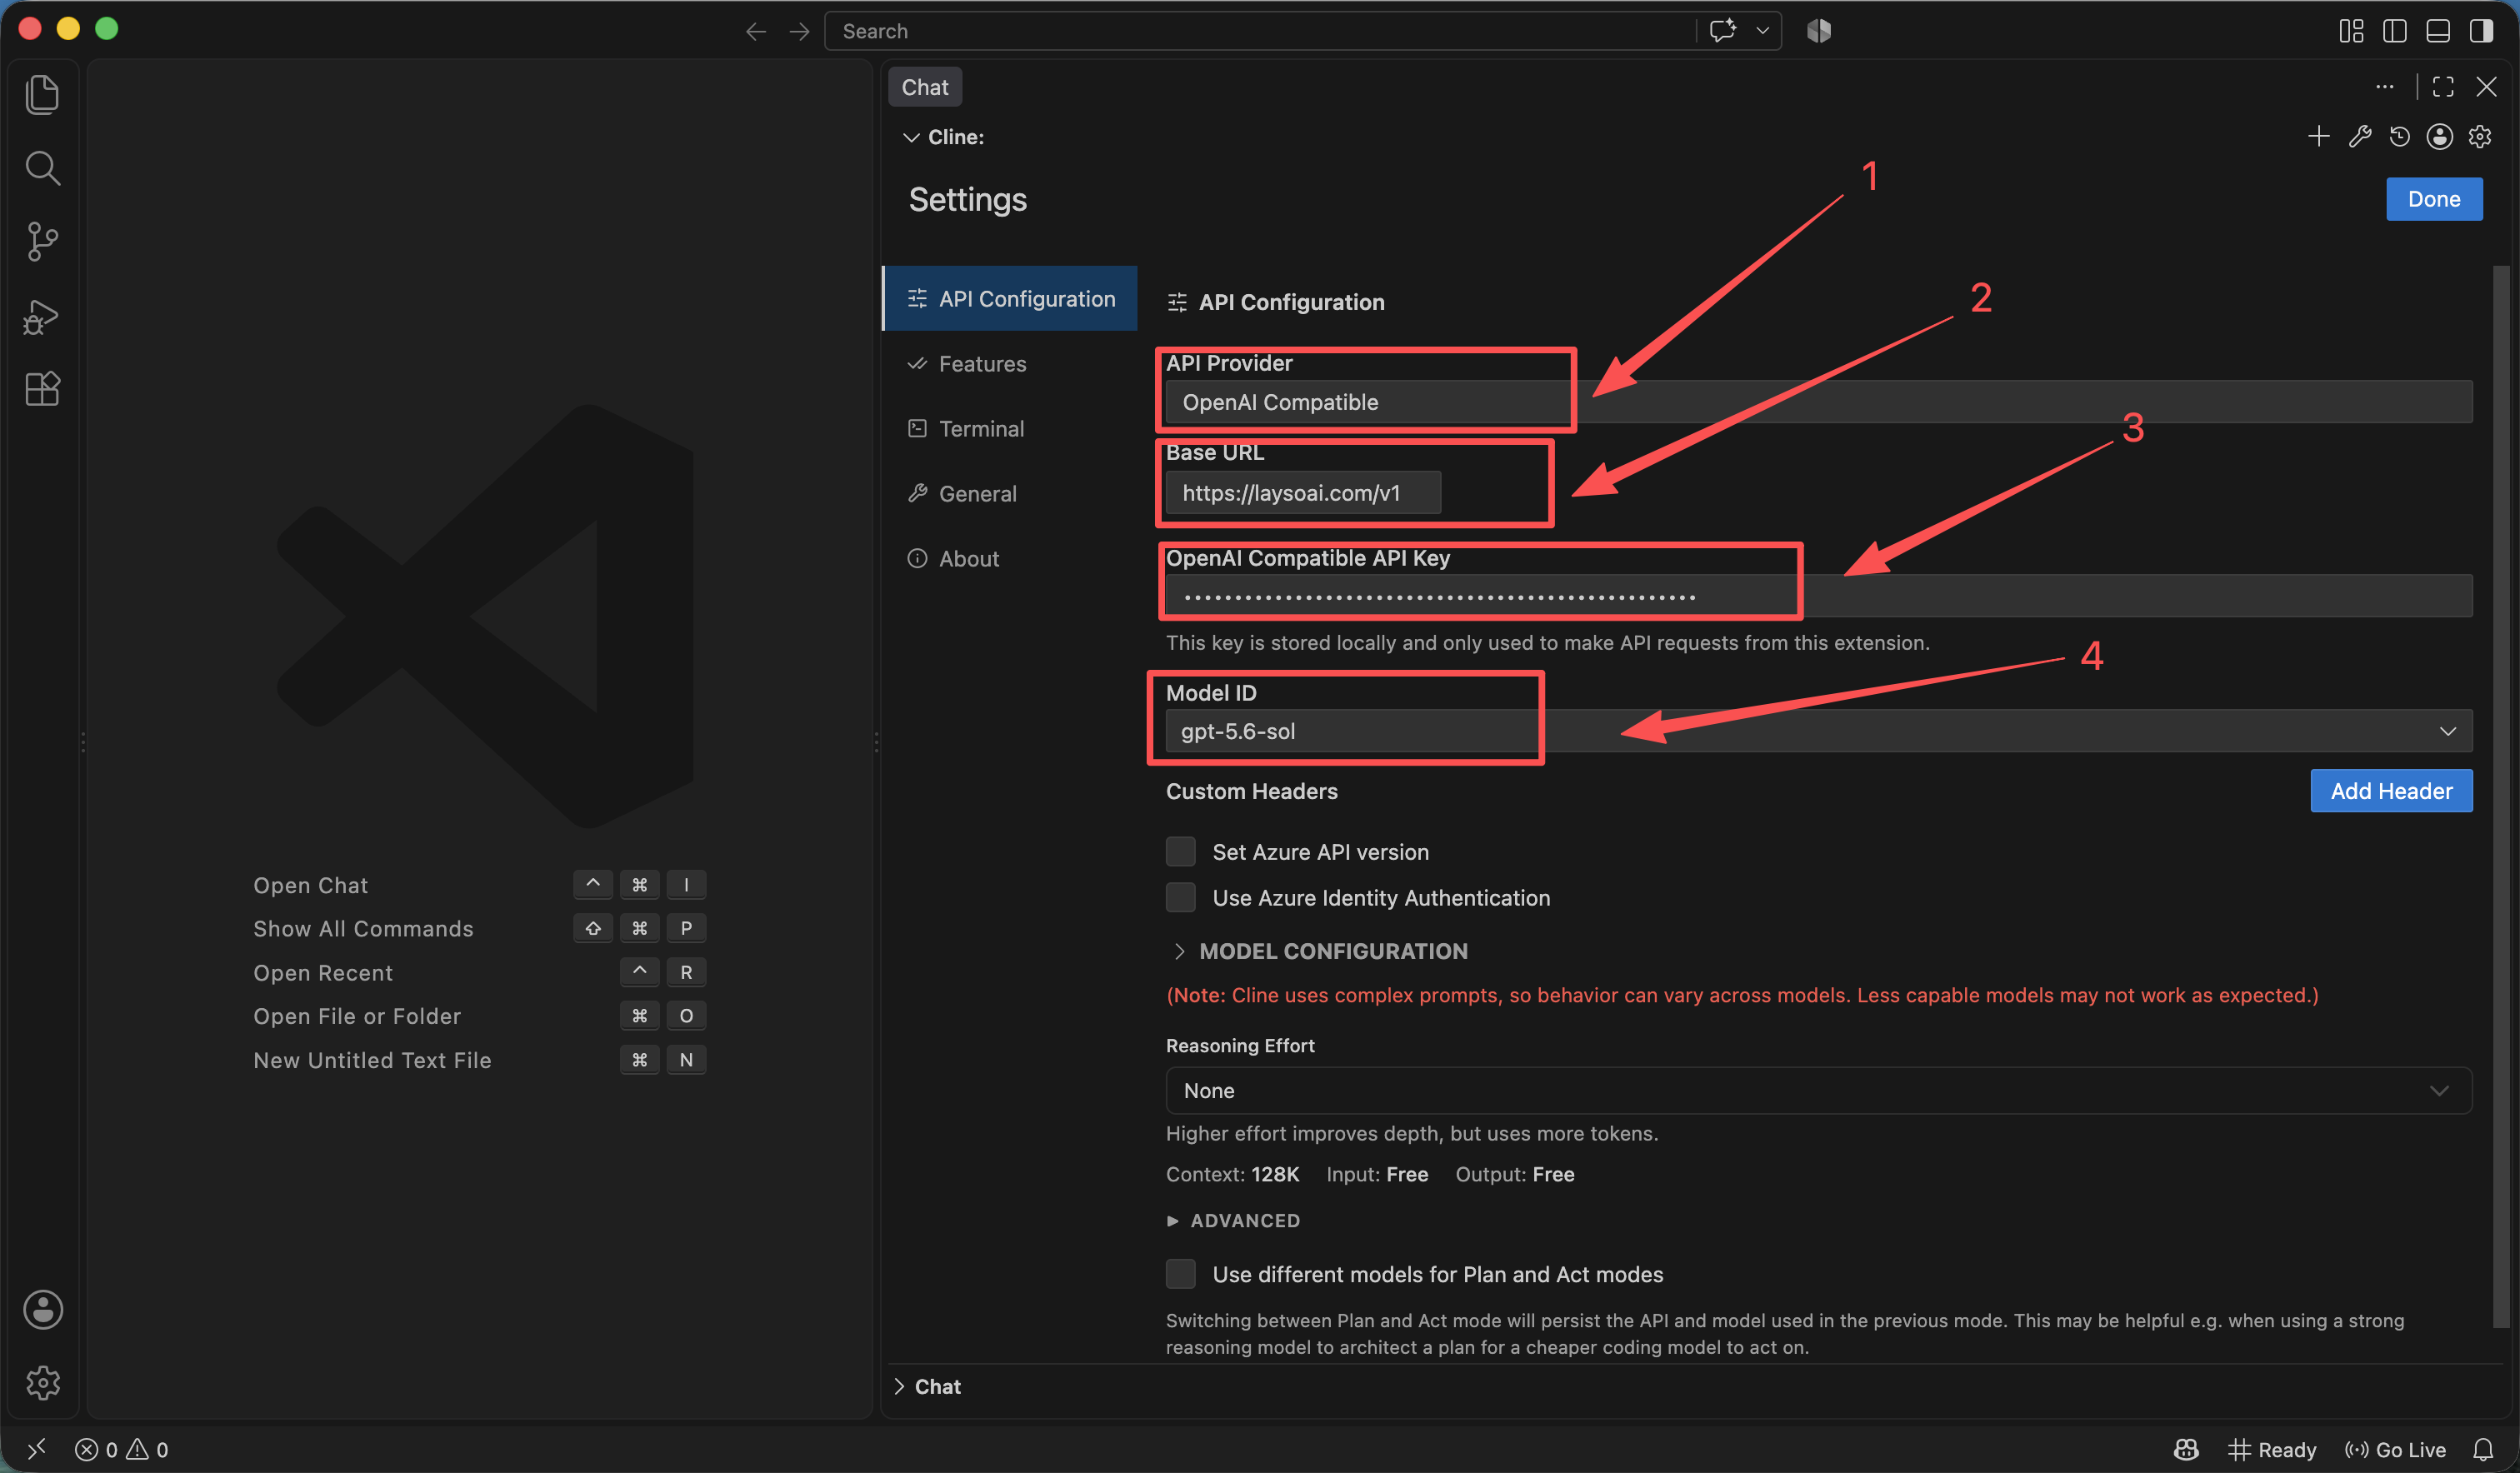Open the Source Control view
Viewport: 2520px width, 1473px height.
point(42,241)
